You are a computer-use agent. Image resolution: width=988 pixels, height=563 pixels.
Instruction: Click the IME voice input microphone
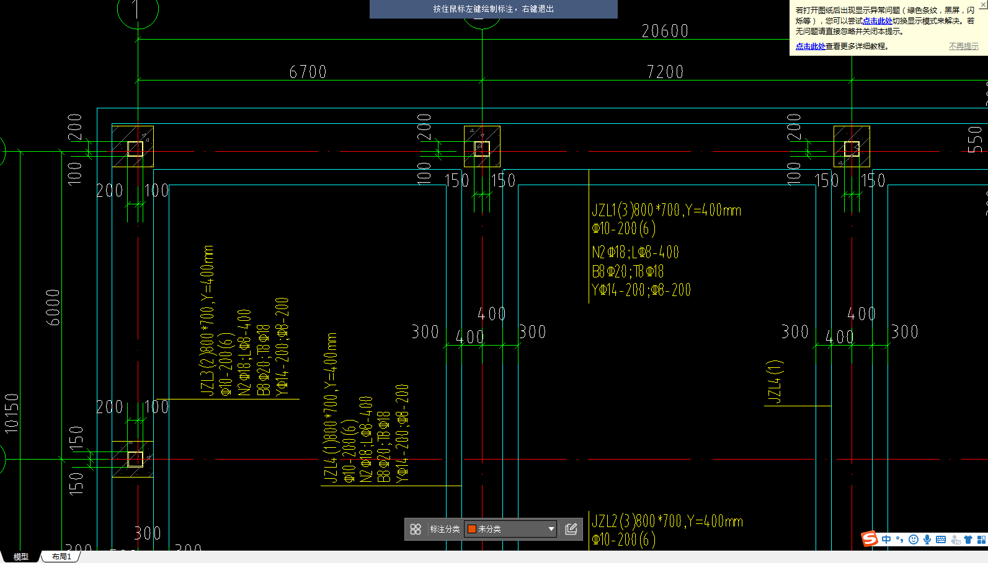(927, 539)
